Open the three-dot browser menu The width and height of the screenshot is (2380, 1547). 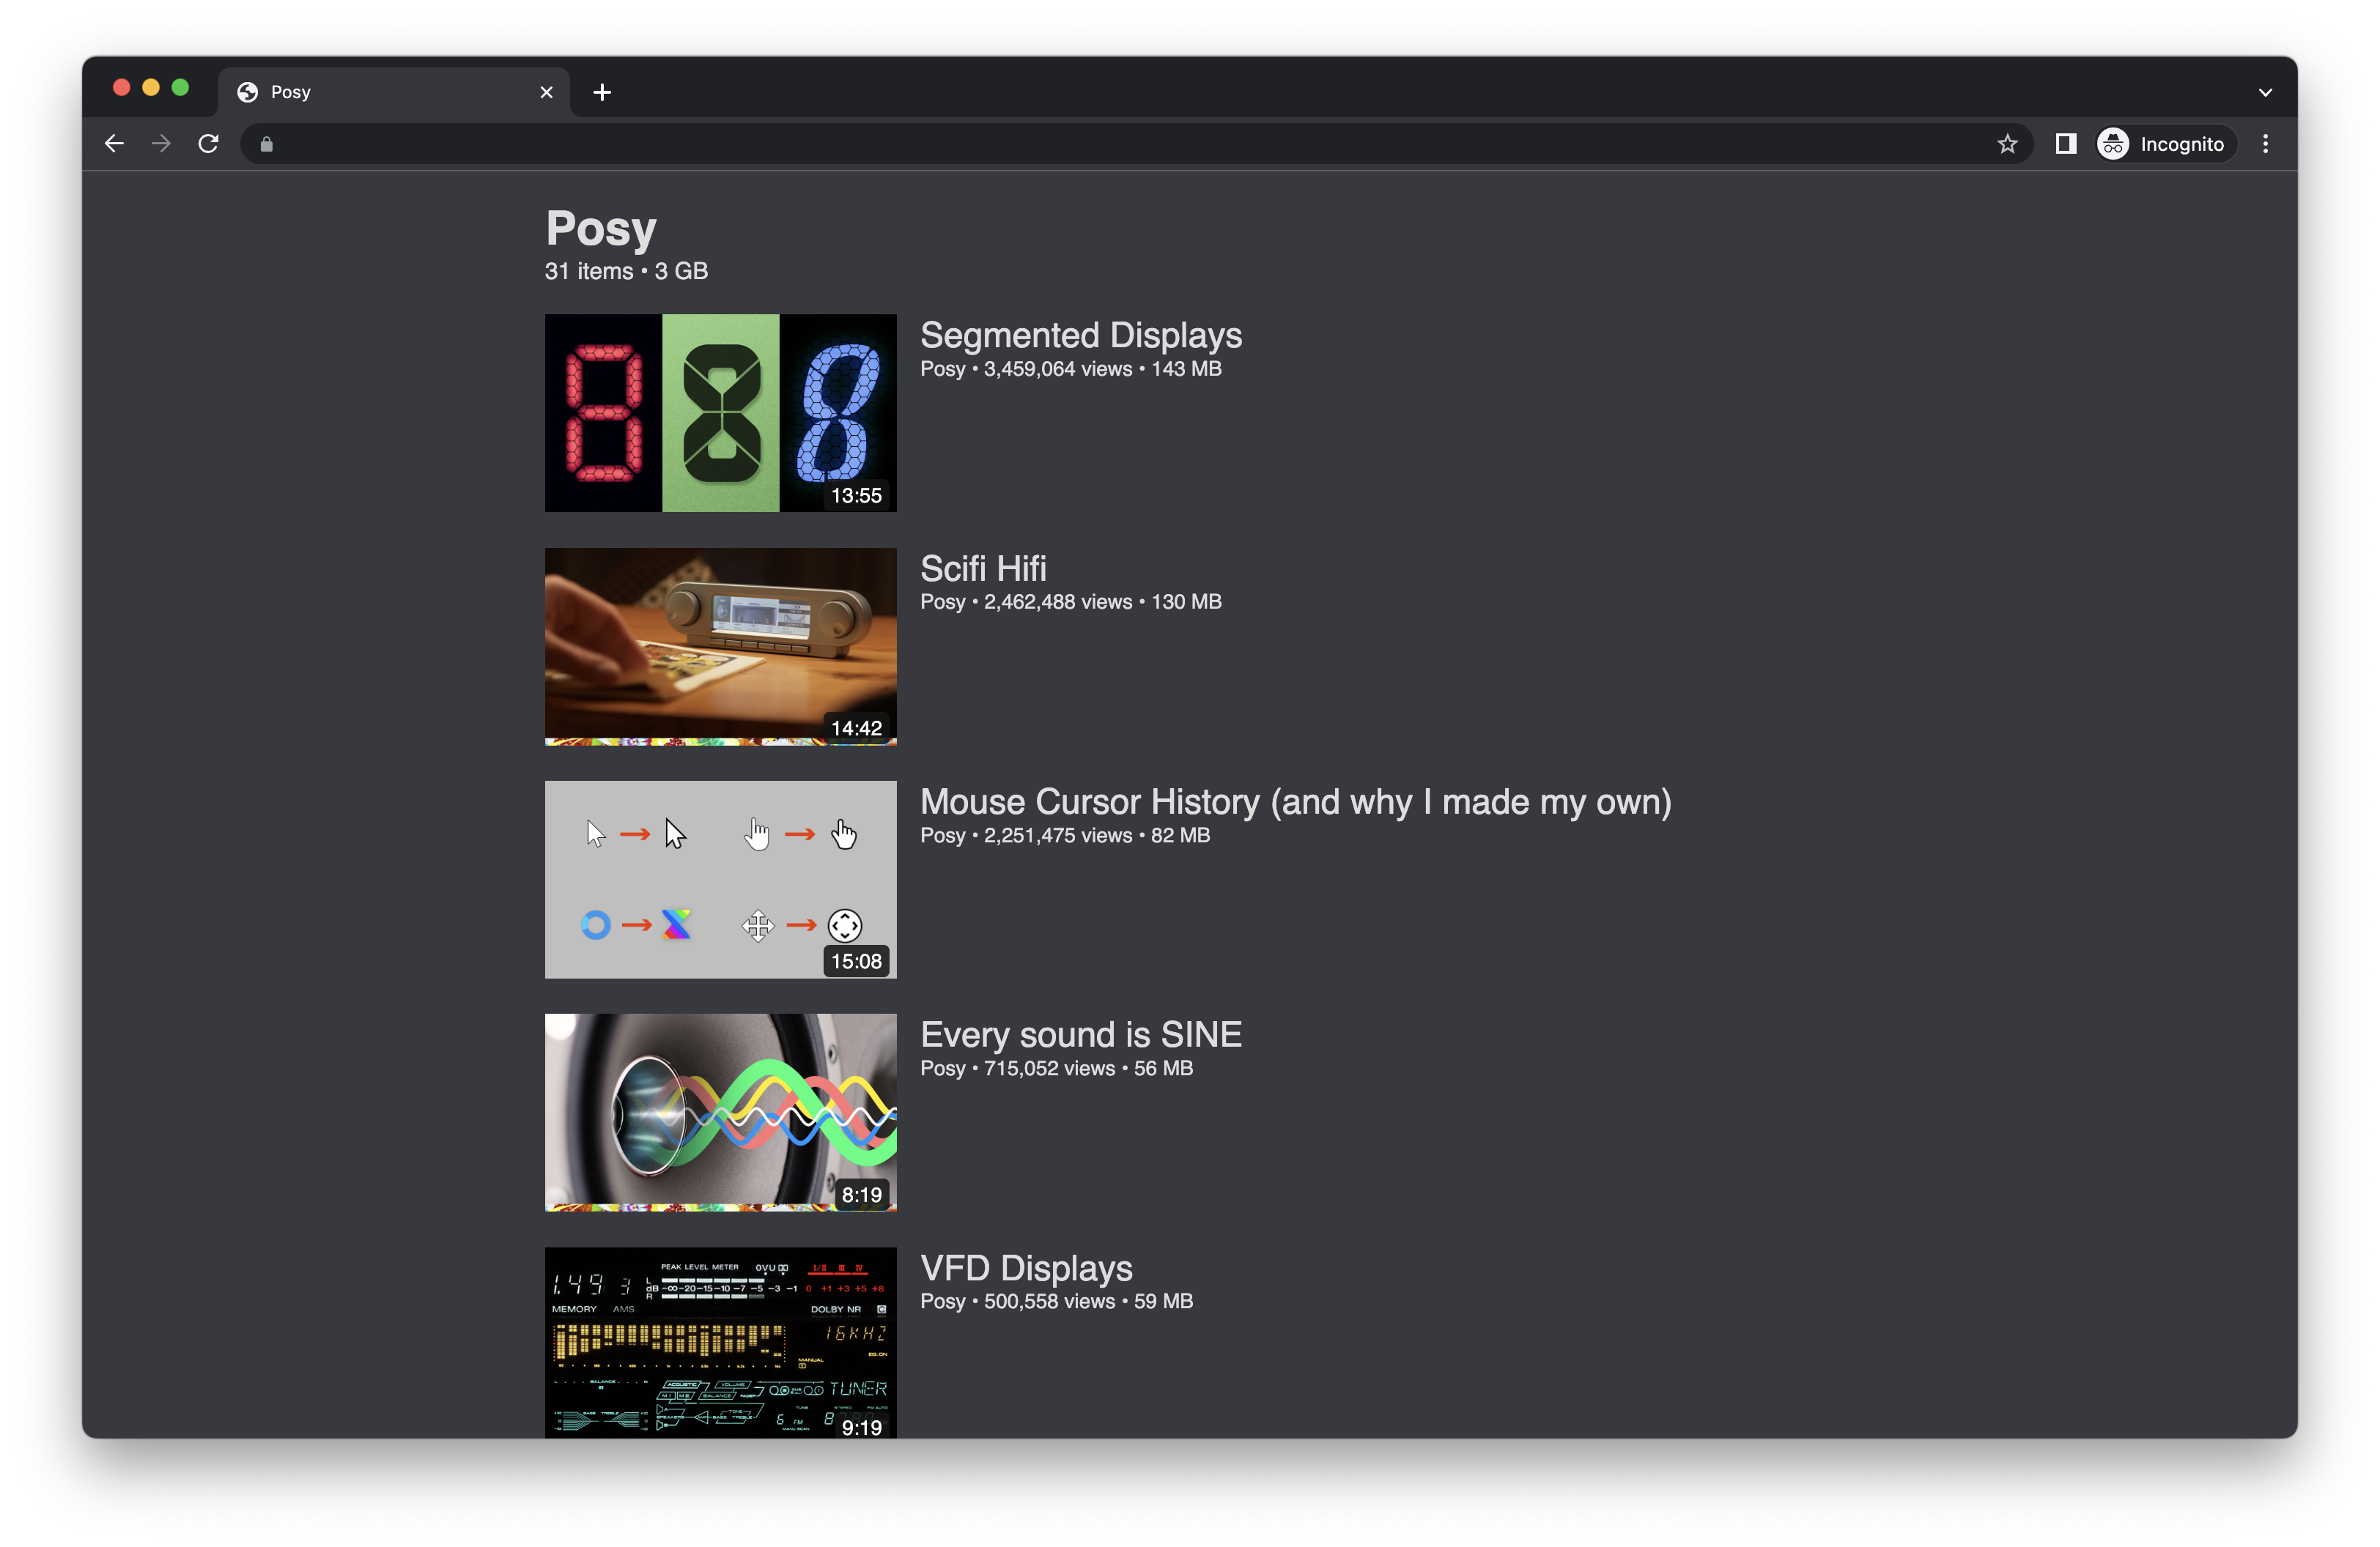pyautogui.click(x=2266, y=143)
